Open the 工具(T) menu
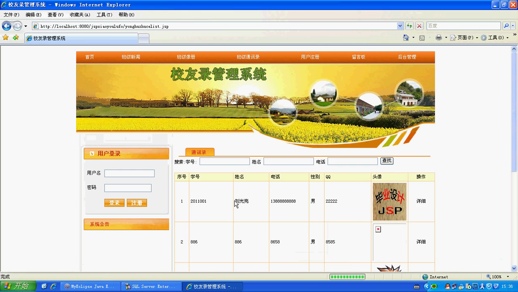518x292 pixels. (x=104, y=15)
